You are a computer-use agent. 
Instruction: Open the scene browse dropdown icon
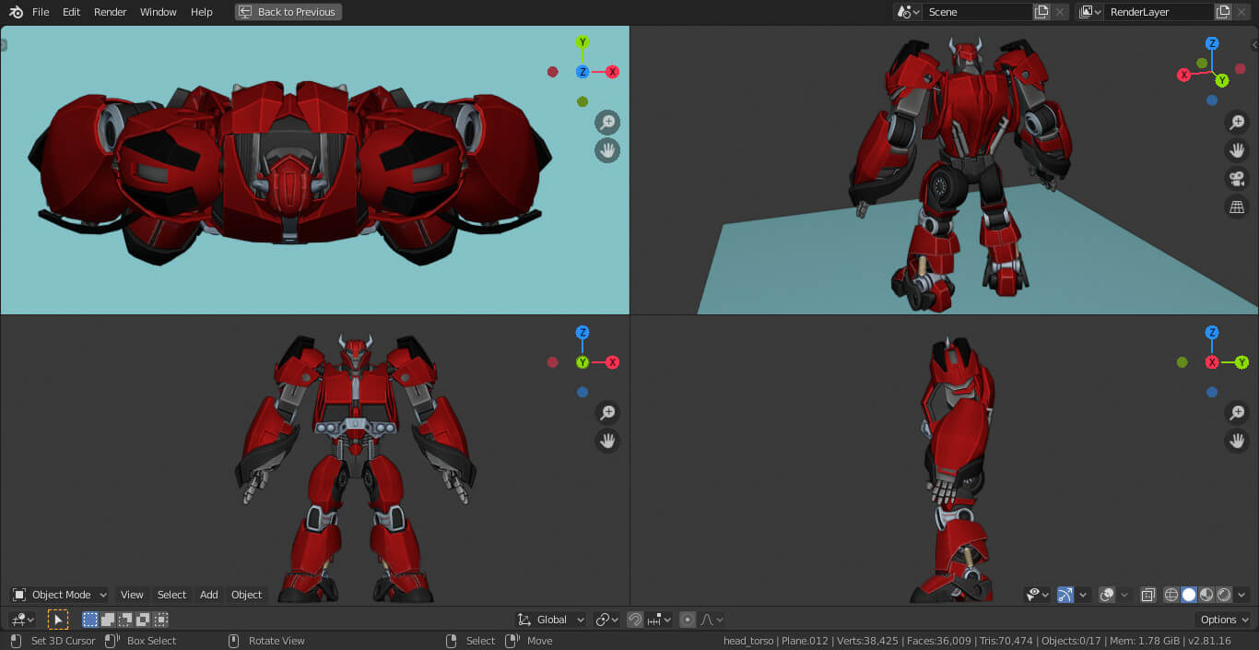pos(908,12)
